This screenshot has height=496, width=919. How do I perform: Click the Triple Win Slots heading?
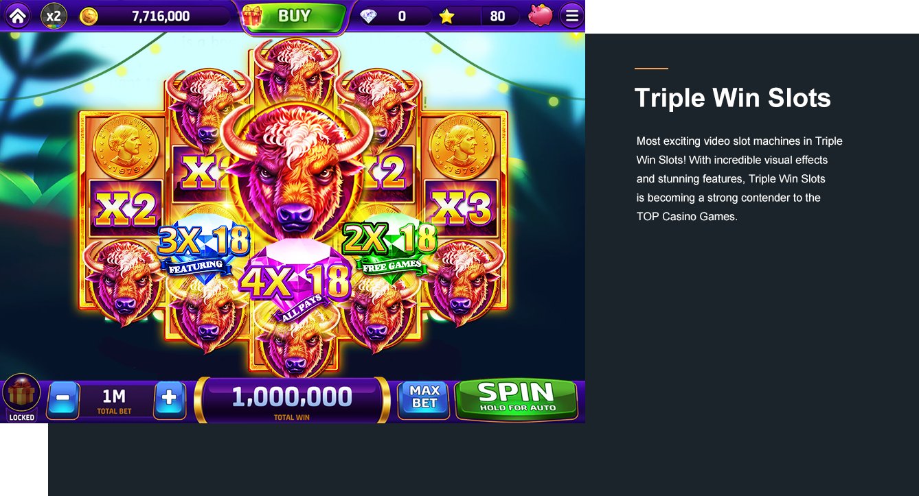[x=733, y=98]
